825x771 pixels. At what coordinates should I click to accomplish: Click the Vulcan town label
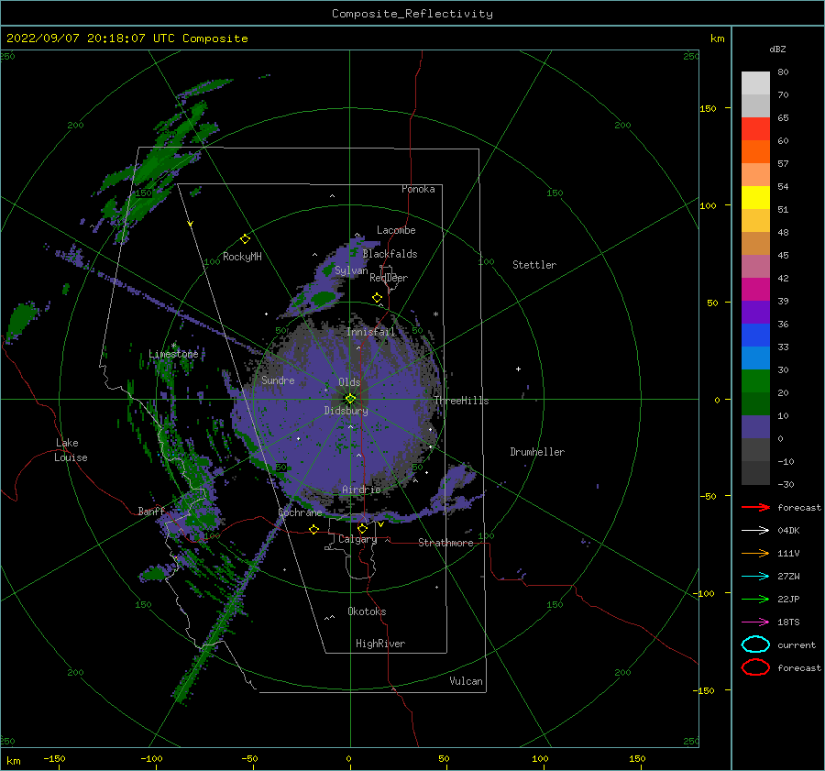[x=466, y=681]
